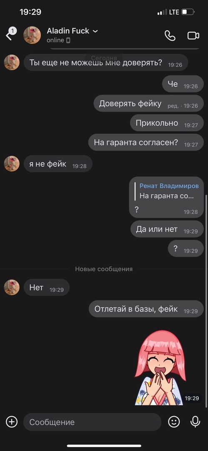Tap the Сообщение message input field
208x451 pixels.
tap(92, 422)
